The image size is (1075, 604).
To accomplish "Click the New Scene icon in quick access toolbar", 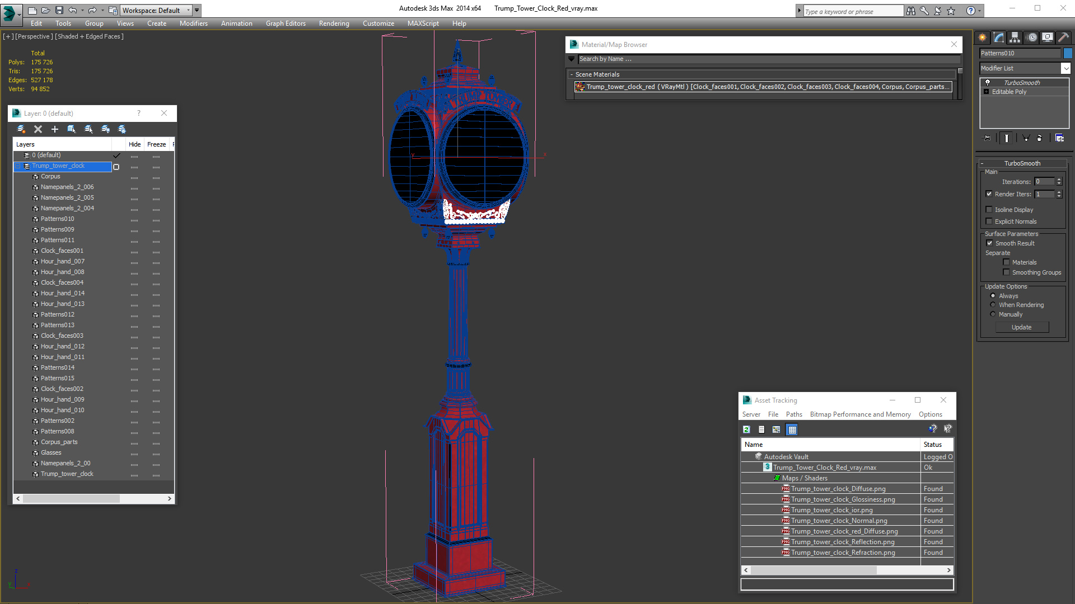I will coord(32,10).
